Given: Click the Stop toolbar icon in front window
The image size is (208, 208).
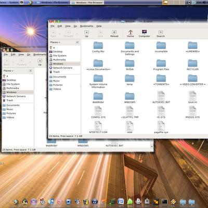Looking at the screenshot, I should 100,34.
